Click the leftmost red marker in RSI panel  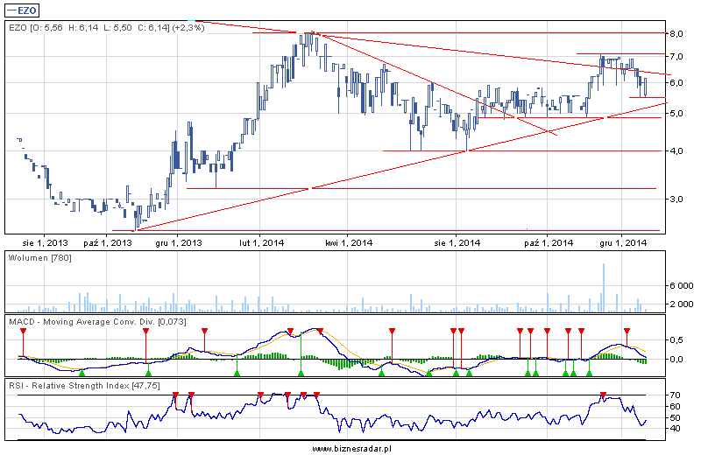pos(175,395)
